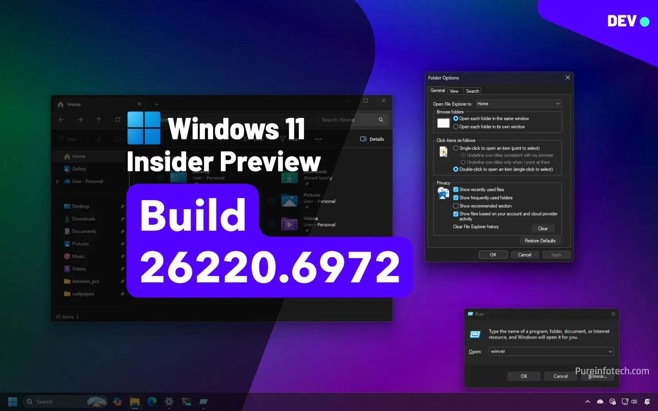Click the magnifier icon in Search Home box
Screen dimensions: 658x411
coord(381,120)
